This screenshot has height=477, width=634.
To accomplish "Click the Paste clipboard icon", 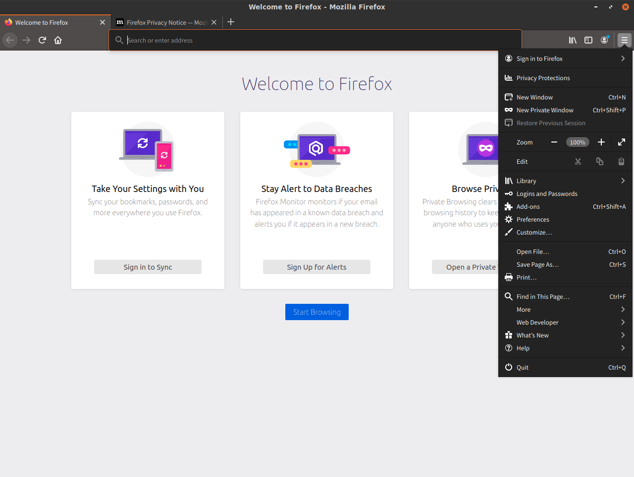I will point(621,161).
